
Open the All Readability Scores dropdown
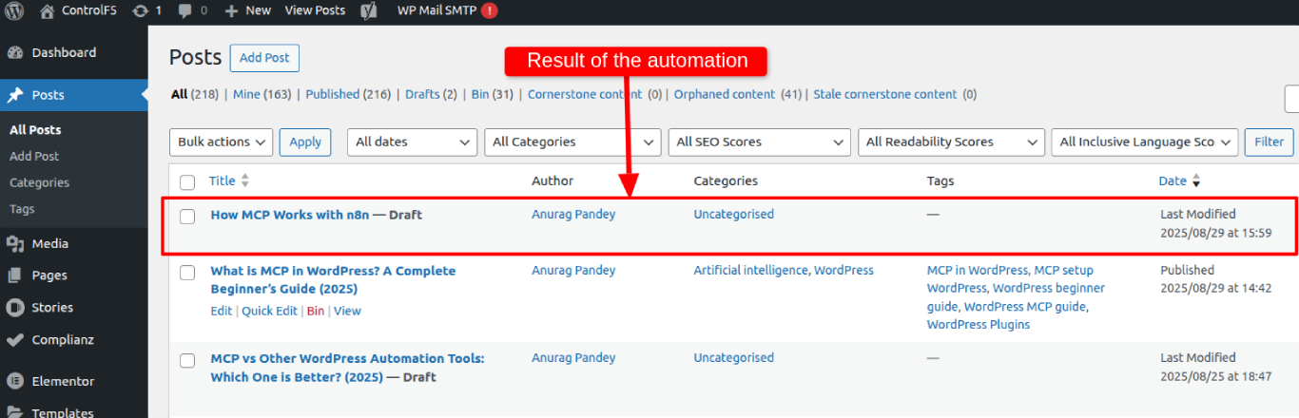(x=951, y=142)
